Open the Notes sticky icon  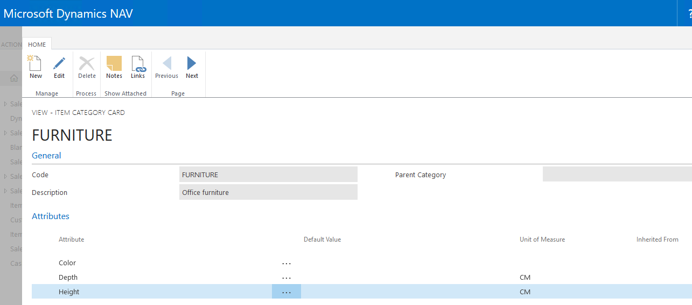coord(114,64)
